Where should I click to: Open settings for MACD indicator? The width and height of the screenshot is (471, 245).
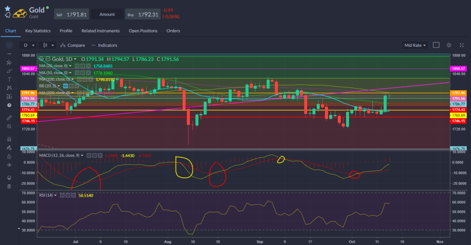(x=95, y=155)
